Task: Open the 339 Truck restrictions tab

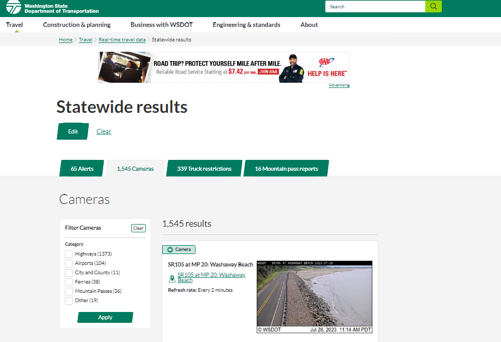Action: click(204, 169)
